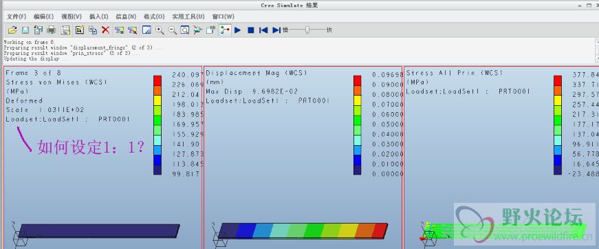Screen dimensions: 599x249
Task: Stop the animation with the square button
Action: (x=250, y=30)
